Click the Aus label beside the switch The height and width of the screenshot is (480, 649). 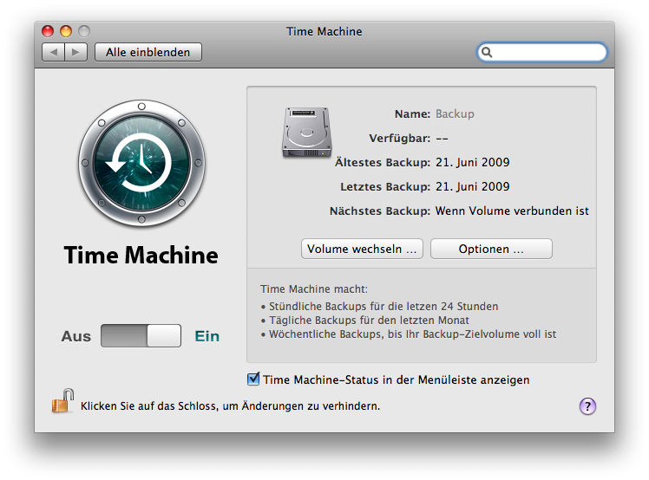tap(76, 336)
